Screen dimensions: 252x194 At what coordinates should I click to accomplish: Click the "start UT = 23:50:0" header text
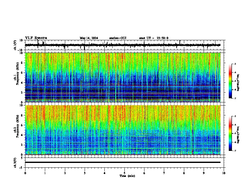tap(154, 38)
